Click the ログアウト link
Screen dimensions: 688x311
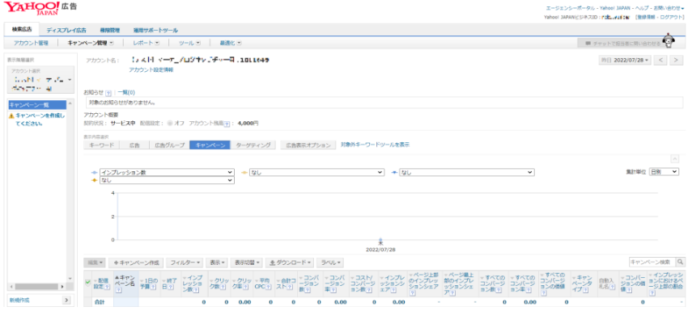[x=671, y=17]
